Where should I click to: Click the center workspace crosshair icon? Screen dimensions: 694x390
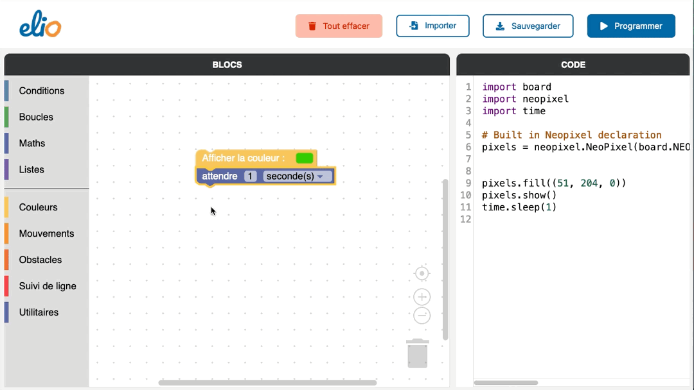[422, 274]
